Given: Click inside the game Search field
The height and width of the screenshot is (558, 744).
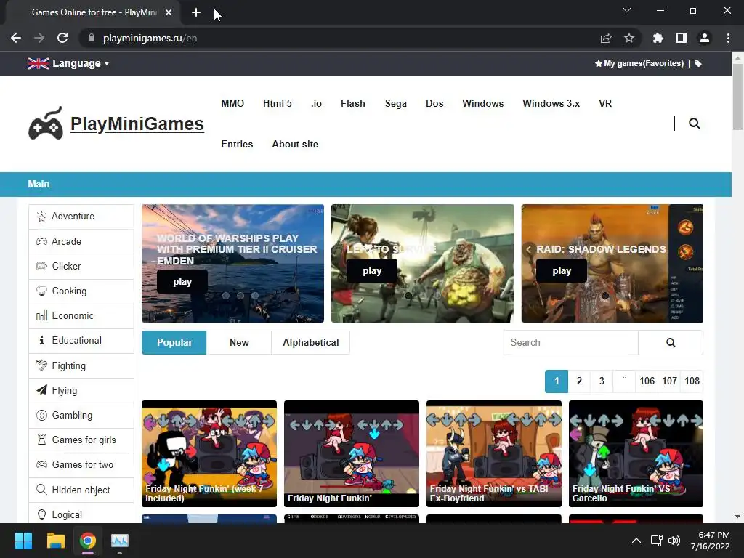Looking at the screenshot, I should 571,343.
